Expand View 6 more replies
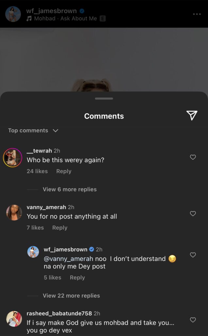Image resolution: width=208 pixels, height=336 pixels. [70, 189]
